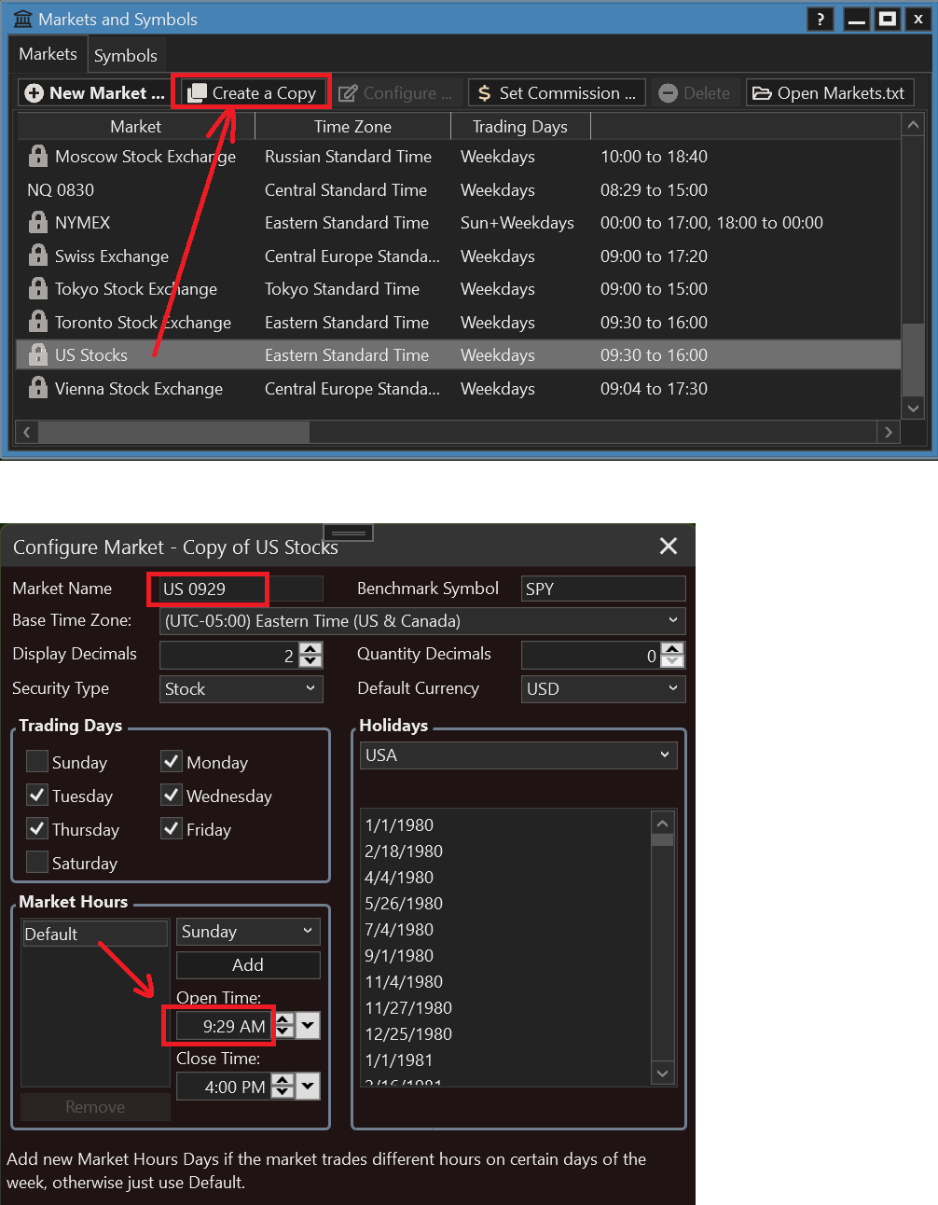Uncheck the Monday trading day
Screen dimensions: 938x1205
click(x=172, y=762)
